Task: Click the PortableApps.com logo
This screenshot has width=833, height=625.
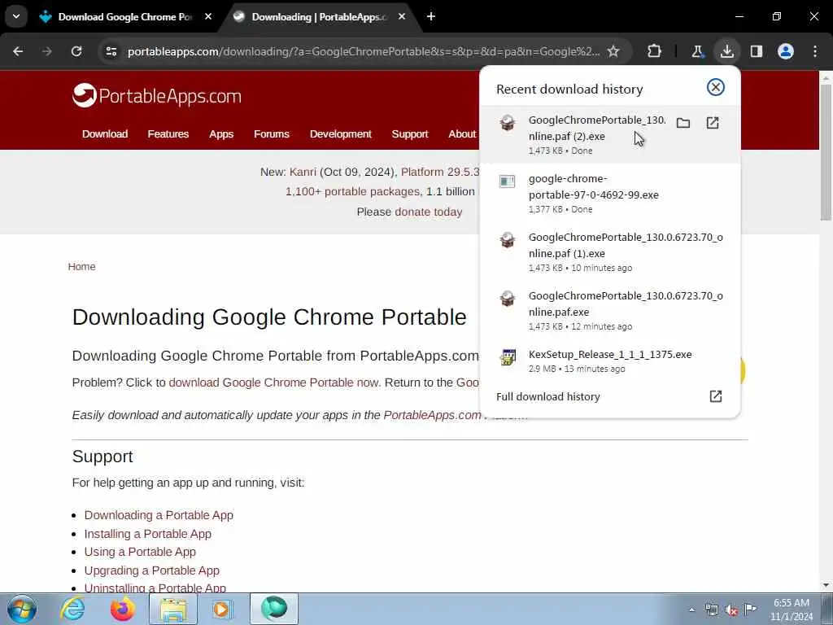Action: click(x=157, y=96)
